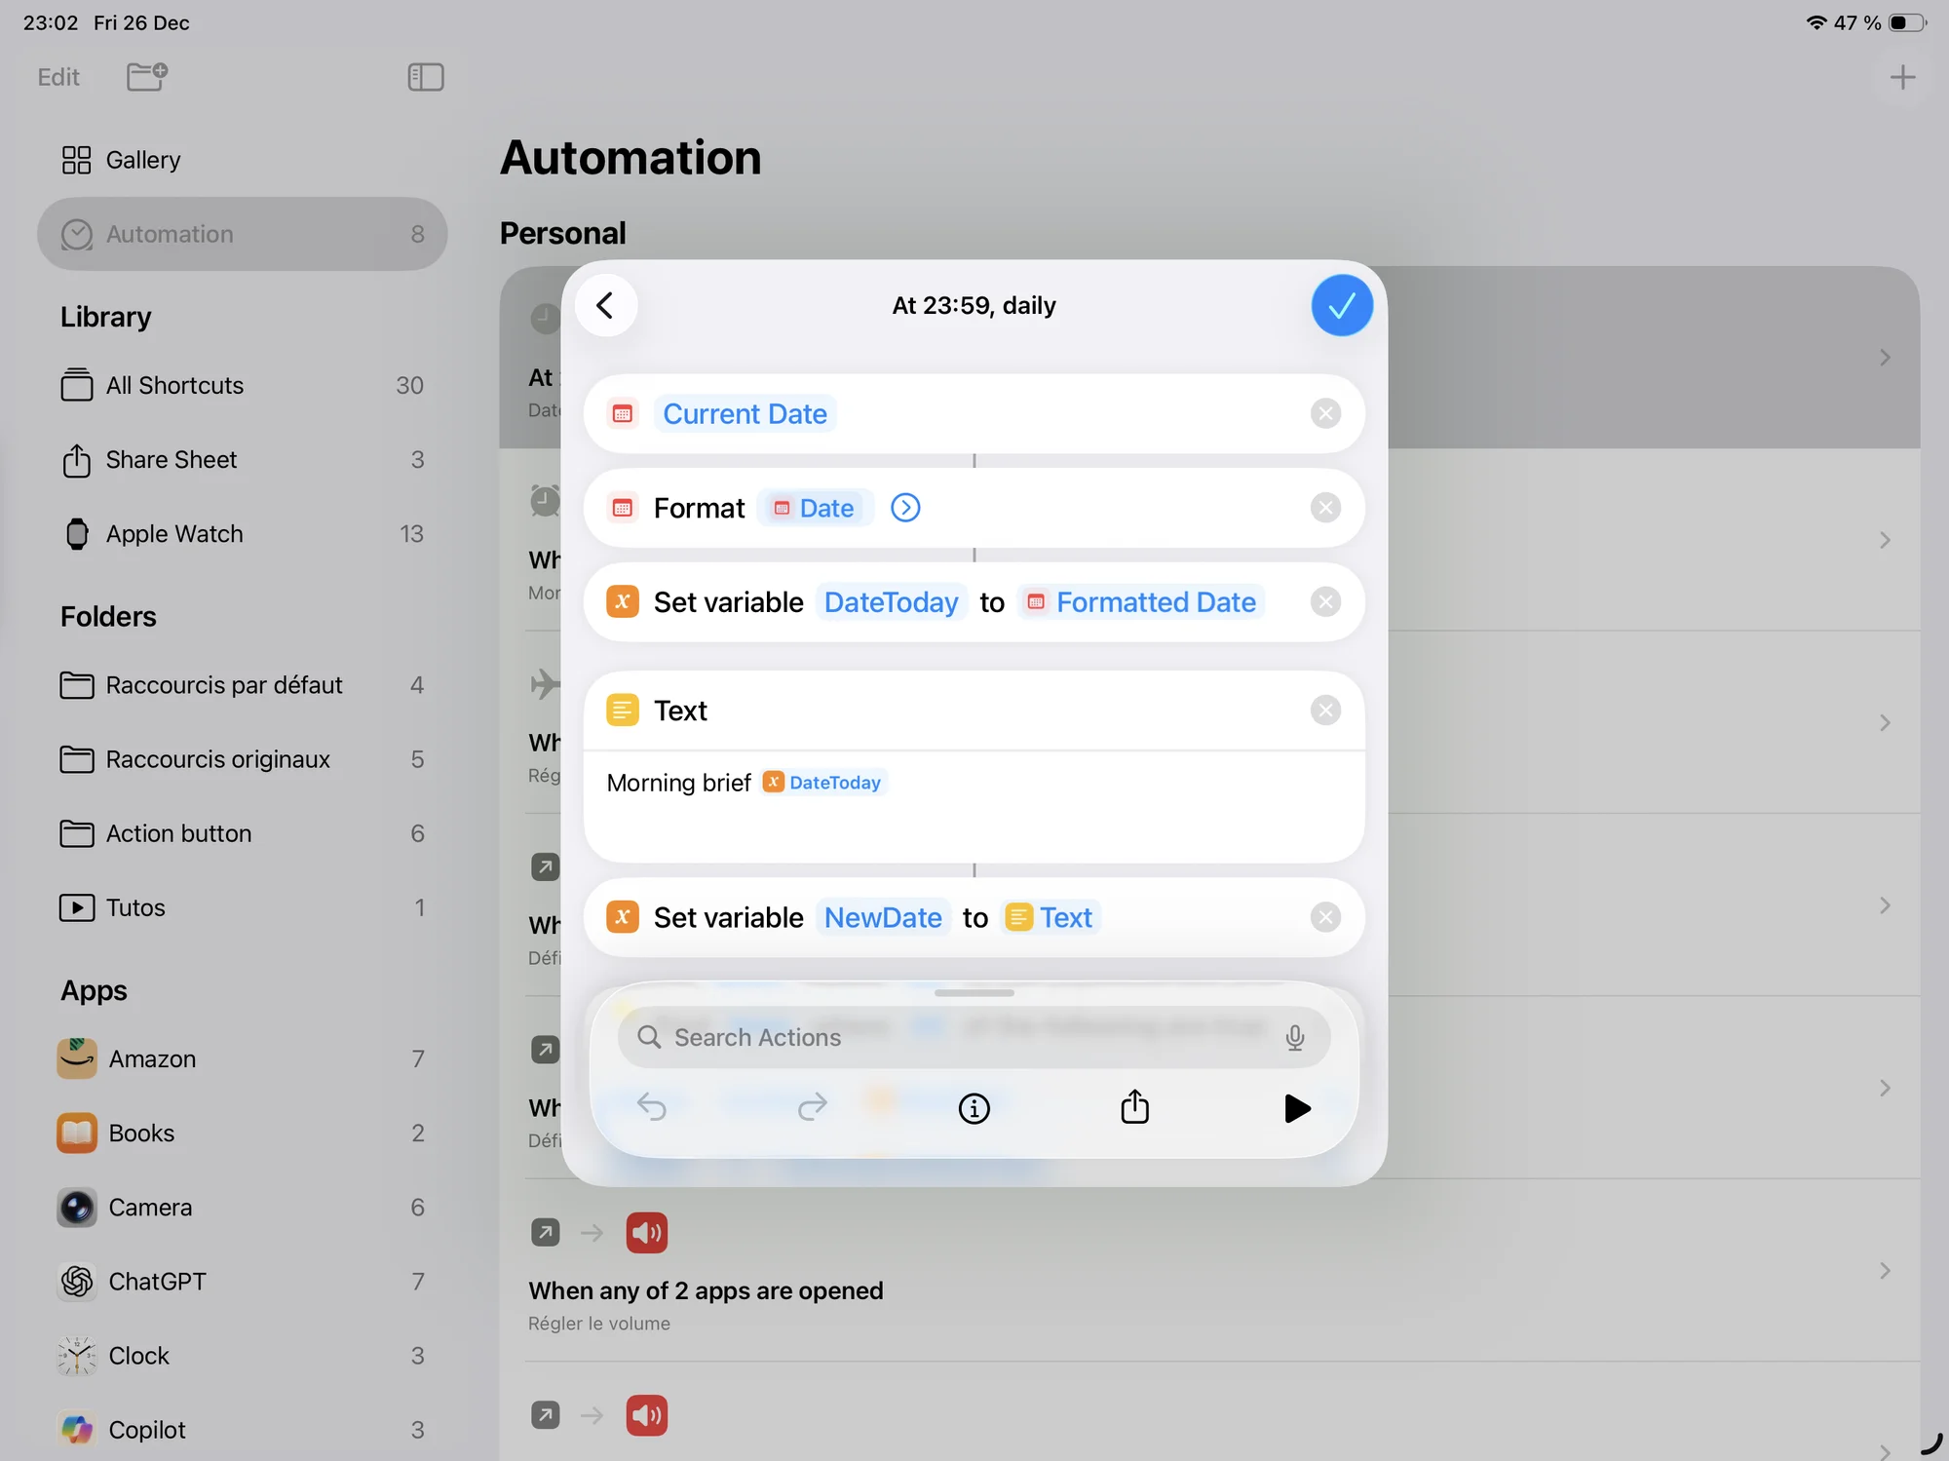This screenshot has width=1949, height=1461.
Task: Create a new folder with the folder-plus icon
Action: click(147, 77)
